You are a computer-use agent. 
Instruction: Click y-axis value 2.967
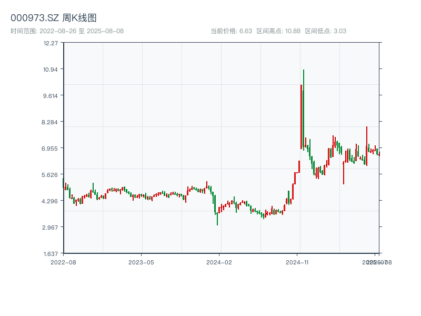(49, 228)
